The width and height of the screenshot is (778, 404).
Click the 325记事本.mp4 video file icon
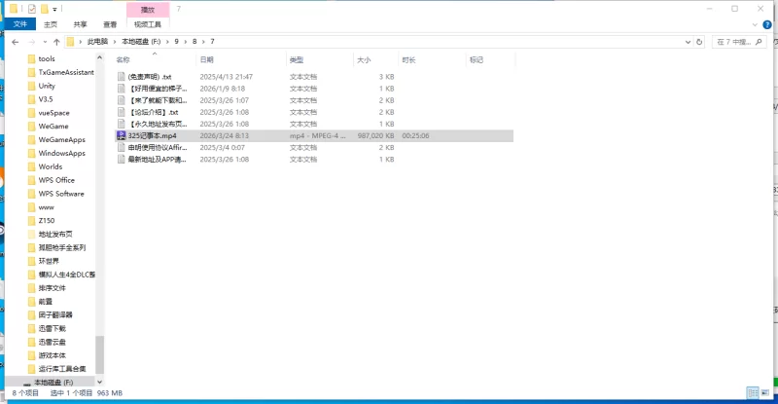click(x=121, y=136)
